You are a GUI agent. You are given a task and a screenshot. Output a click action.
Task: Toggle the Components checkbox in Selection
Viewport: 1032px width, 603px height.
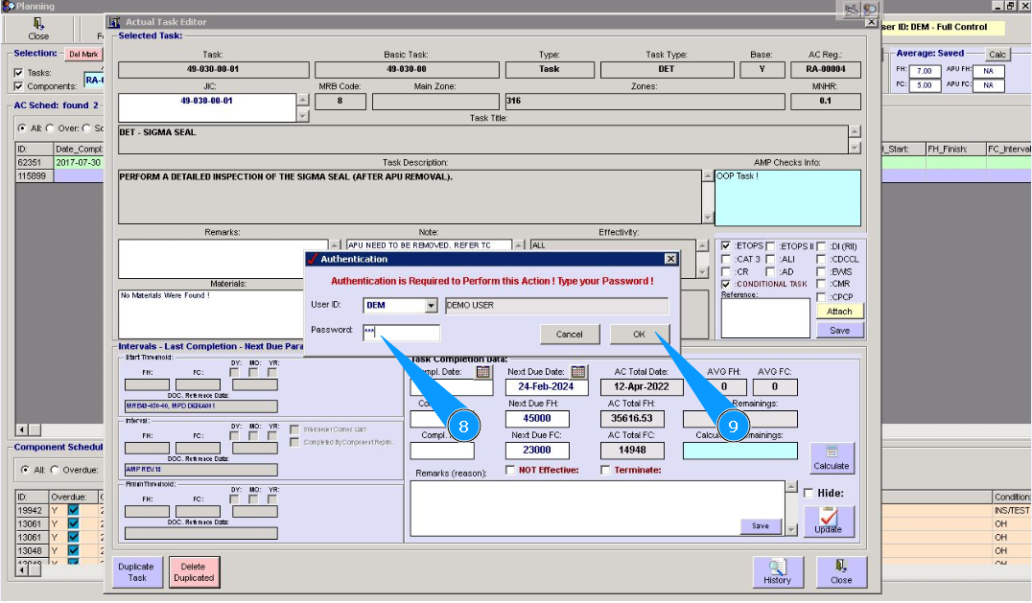click(x=18, y=86)
